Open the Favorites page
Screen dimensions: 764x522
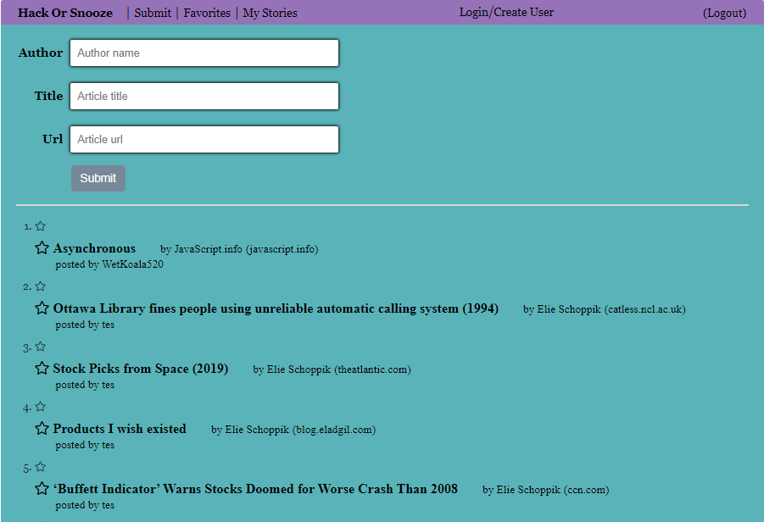(207, 13)
